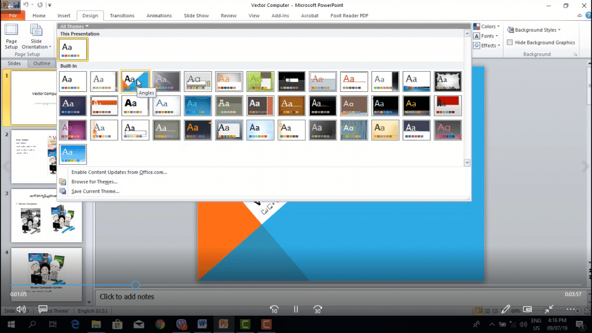Viewport: 592px width, 333px height.
Task: Switch to PowerPoint from taskbar
Action: tap(224, 324)
